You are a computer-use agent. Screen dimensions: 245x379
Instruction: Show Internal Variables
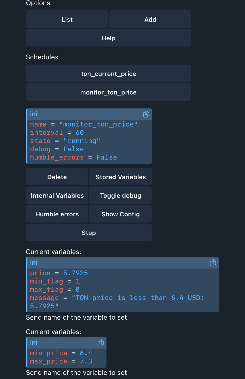click(57, 195)
